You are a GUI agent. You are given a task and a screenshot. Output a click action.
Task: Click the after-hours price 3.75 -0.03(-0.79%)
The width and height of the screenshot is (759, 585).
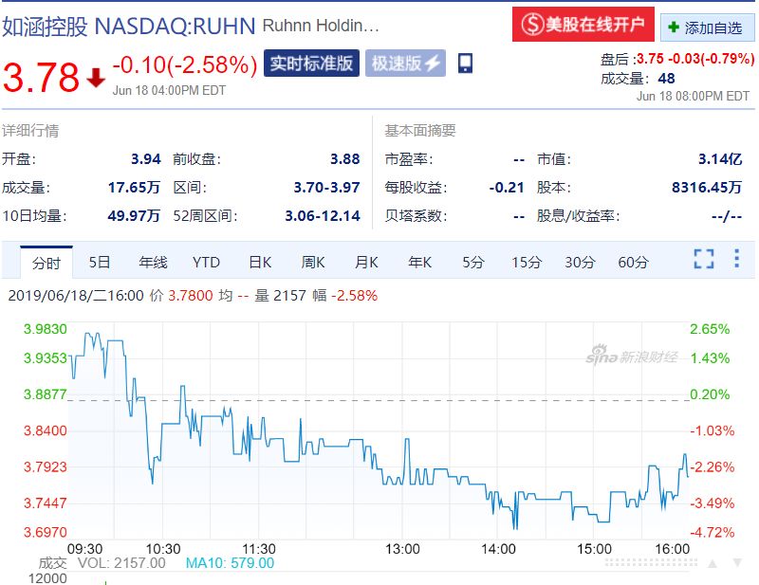click(695, 59)
